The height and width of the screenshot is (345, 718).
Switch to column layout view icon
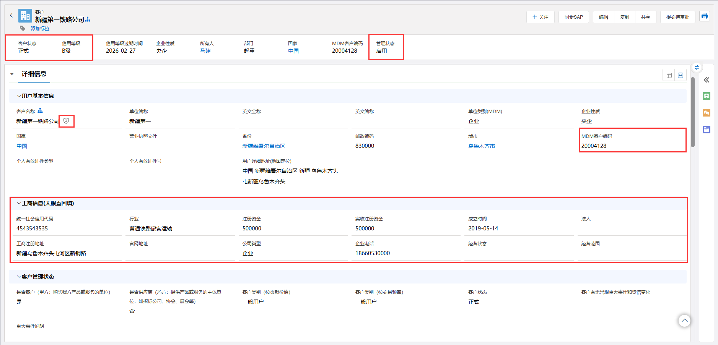(669, 75)
